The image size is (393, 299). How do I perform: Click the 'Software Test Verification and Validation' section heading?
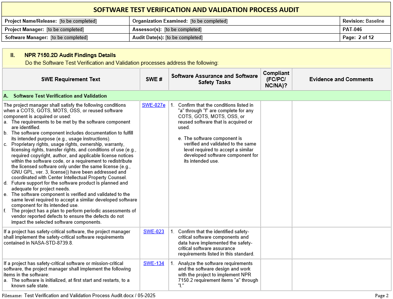(x=60, y=96)
